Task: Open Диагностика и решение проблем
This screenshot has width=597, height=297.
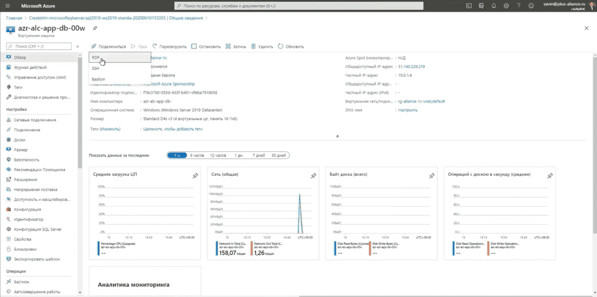Action: [x=39, y=97]
